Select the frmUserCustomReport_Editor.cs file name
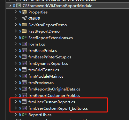 [58, 108]
